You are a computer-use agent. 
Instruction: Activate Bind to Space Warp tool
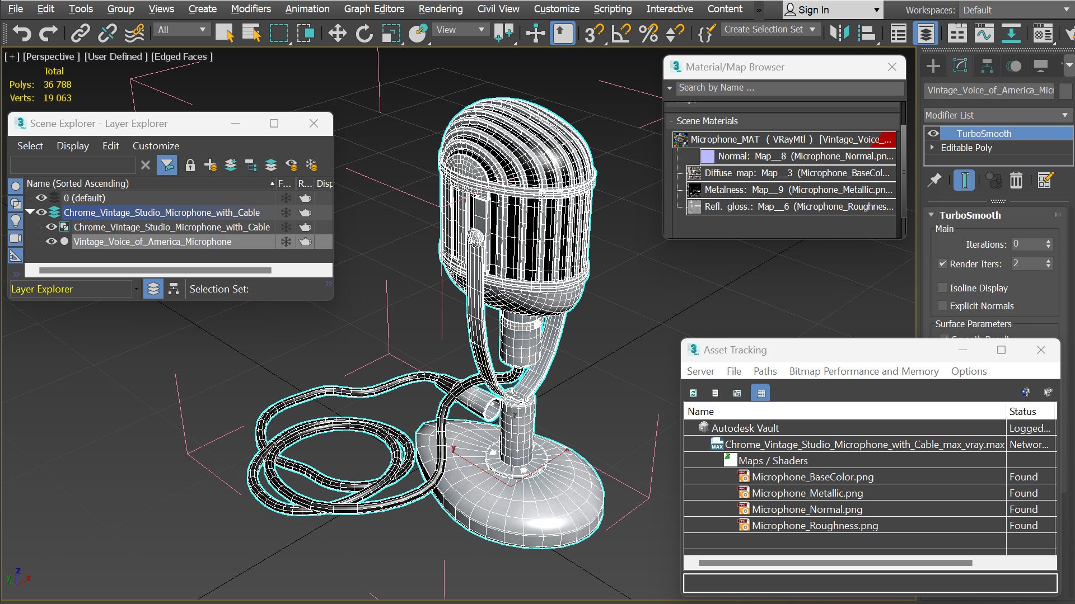point(134,34)
